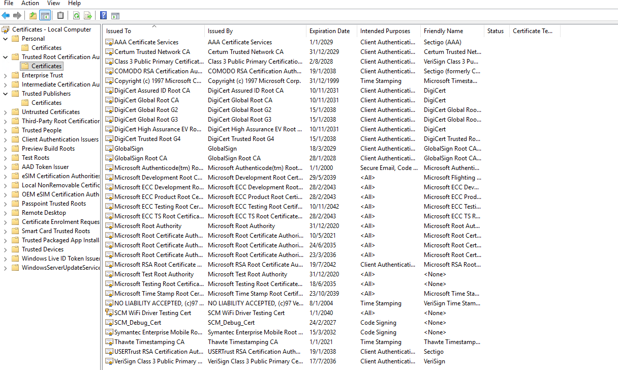The width and height of the screenshot is (618, 370).
Task: Expand the Third-Party Root Certification node
Action: 6,121
